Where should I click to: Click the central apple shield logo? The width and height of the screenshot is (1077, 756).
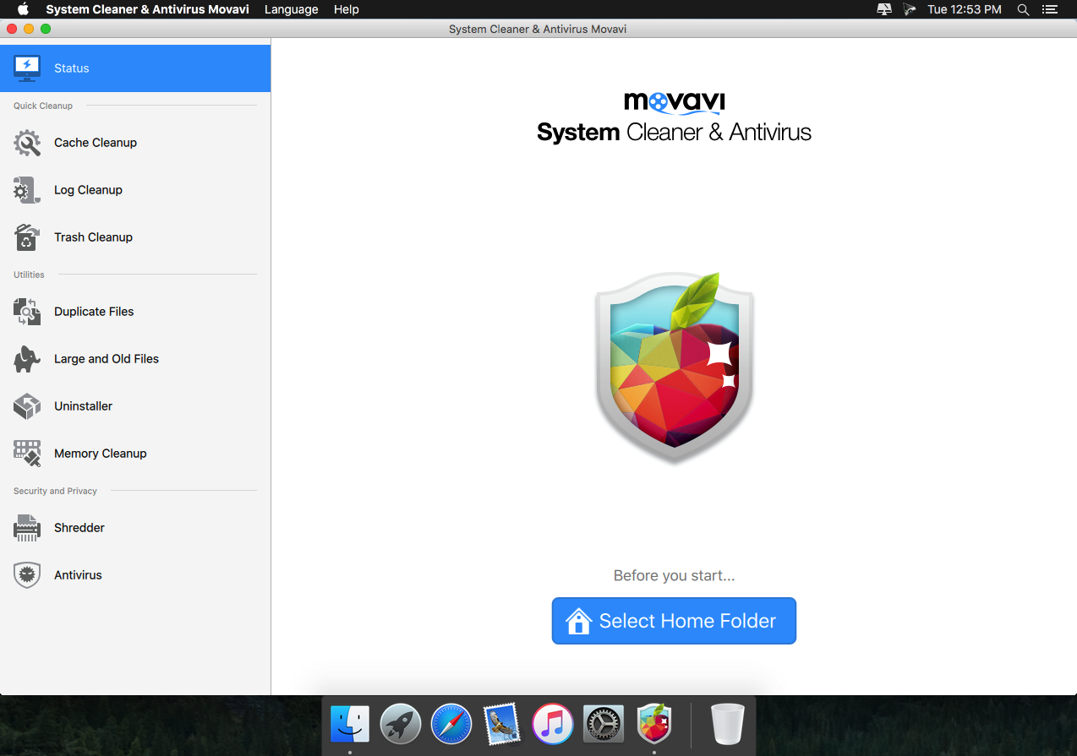(x=675, y=367)
